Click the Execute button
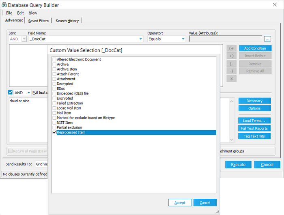The image size is (284, 215). pos(238,165)
